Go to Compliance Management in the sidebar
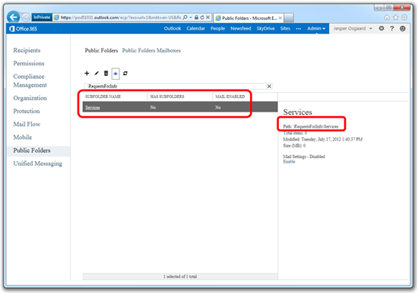This screenshot has height=294, width=418. [30, 81]
